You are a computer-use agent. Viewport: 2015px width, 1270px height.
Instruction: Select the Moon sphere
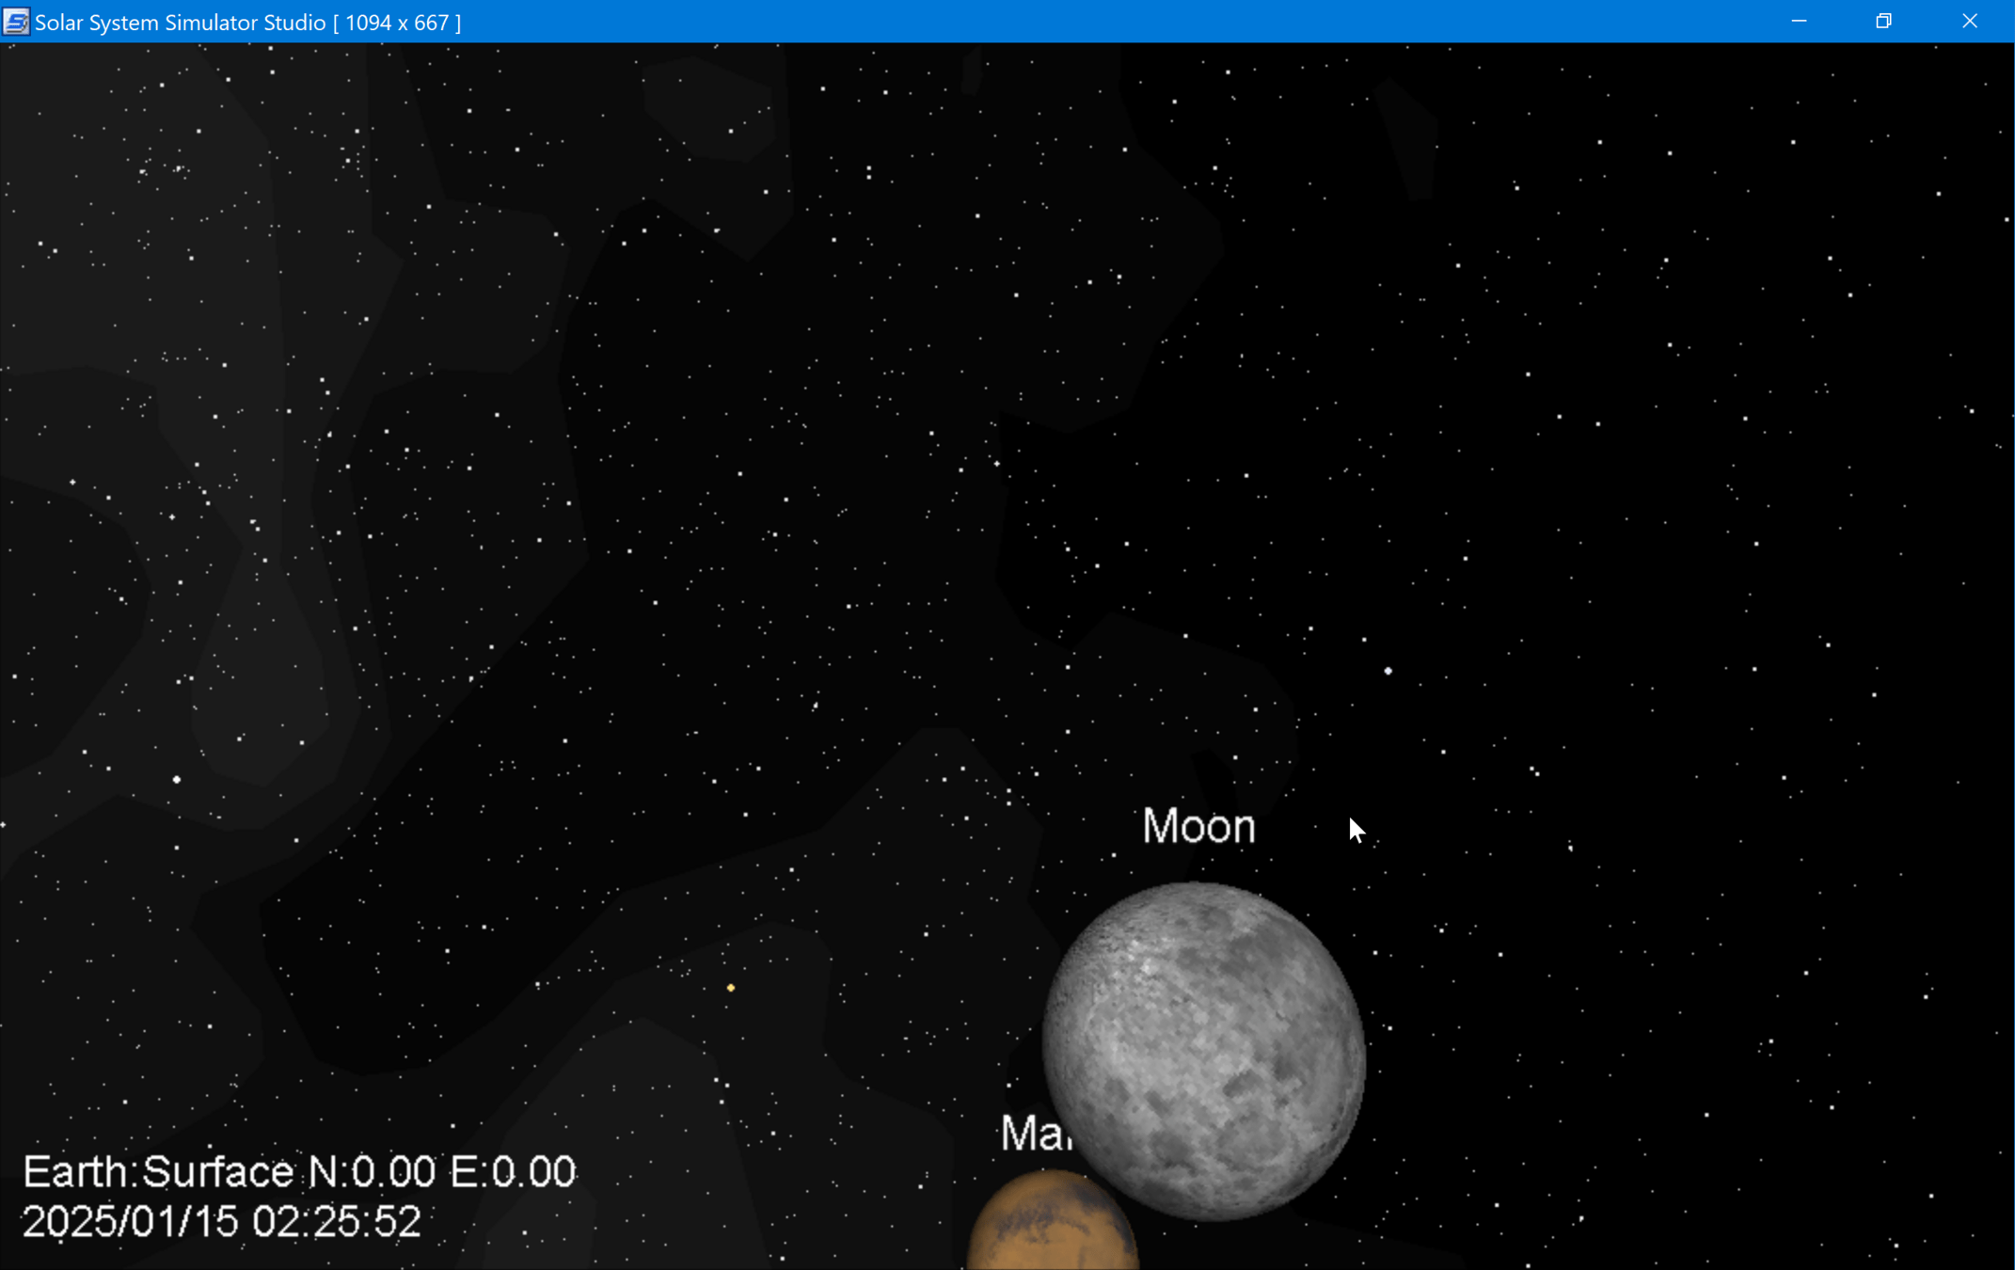point(1204,1051)
